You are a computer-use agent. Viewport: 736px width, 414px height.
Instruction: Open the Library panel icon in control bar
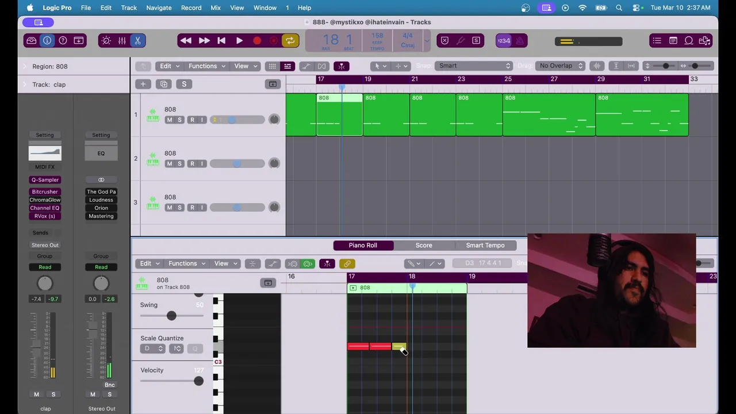pos(32,41)
